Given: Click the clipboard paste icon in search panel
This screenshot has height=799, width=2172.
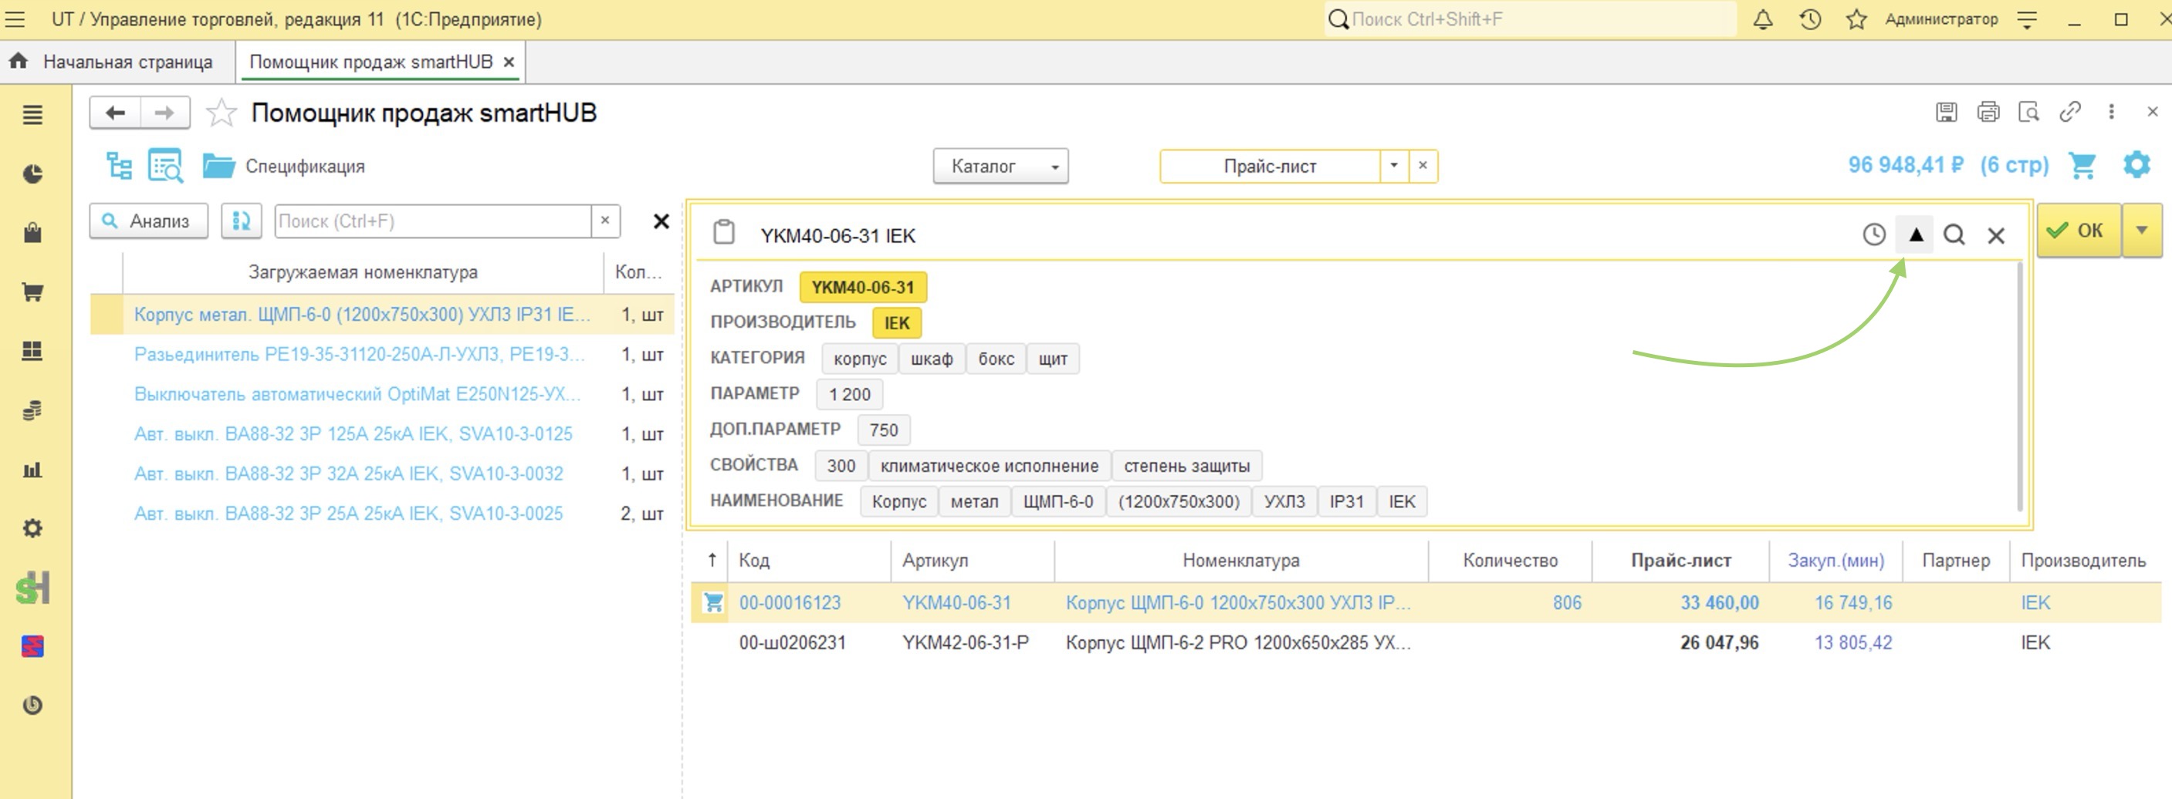Looking at the screenshot, I should (723, 233).
